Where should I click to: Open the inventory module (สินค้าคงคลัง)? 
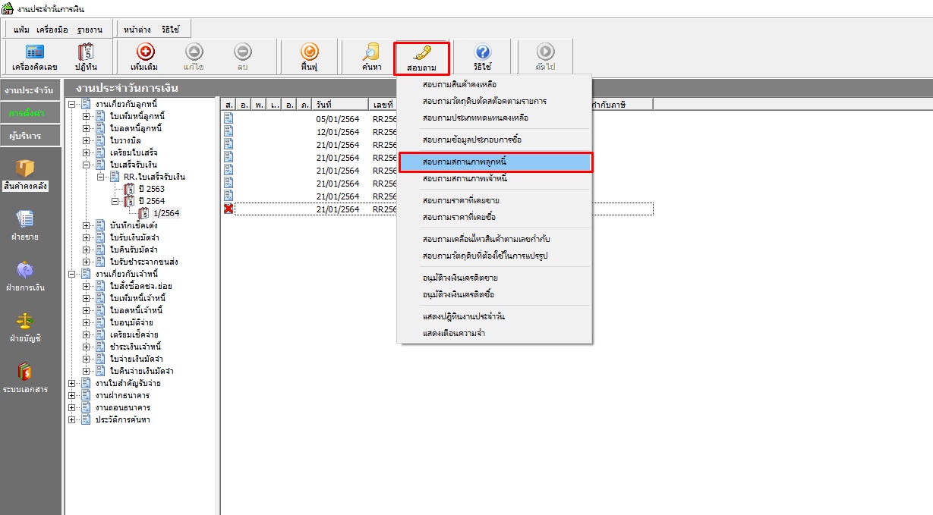25,175
